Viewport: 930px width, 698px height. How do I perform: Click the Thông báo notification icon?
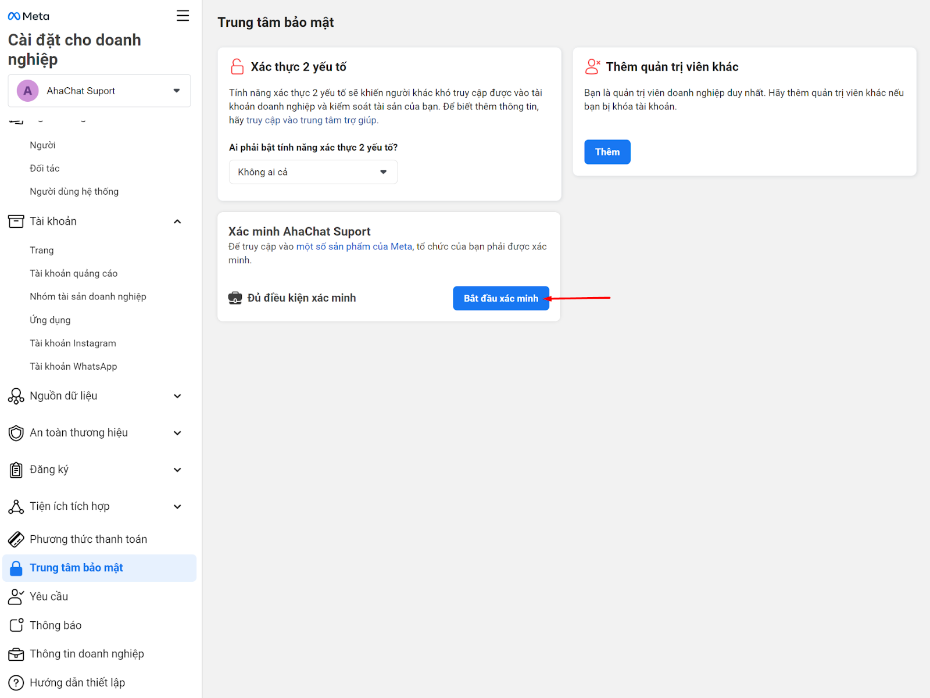pos(16,625)
